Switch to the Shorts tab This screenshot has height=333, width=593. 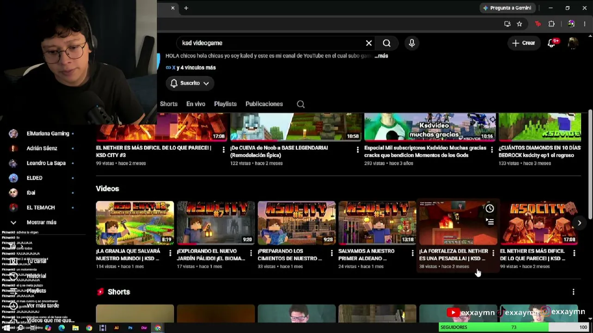pyautogui.click(x=169, y=104)
